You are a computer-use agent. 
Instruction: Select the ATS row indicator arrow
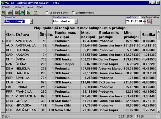coord(3,41)
